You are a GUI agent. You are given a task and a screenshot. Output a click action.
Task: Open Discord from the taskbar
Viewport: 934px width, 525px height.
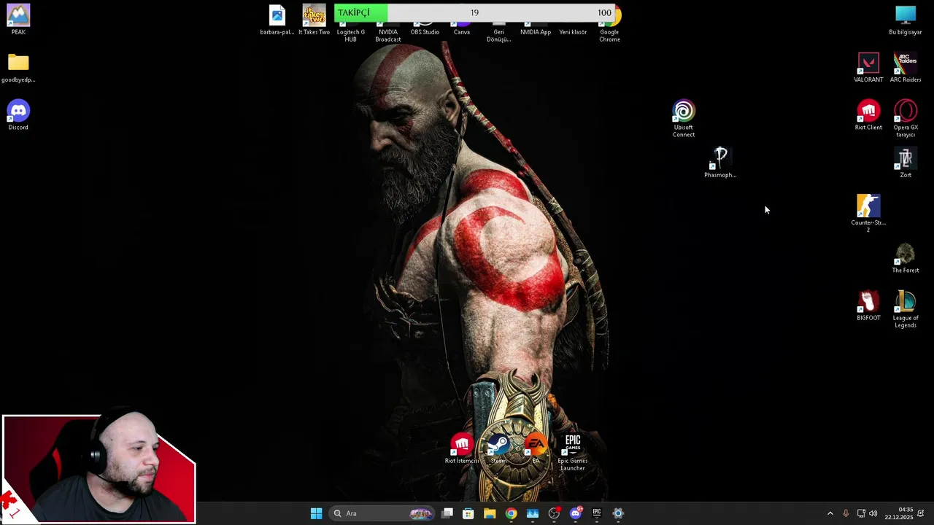pos(576,513)
